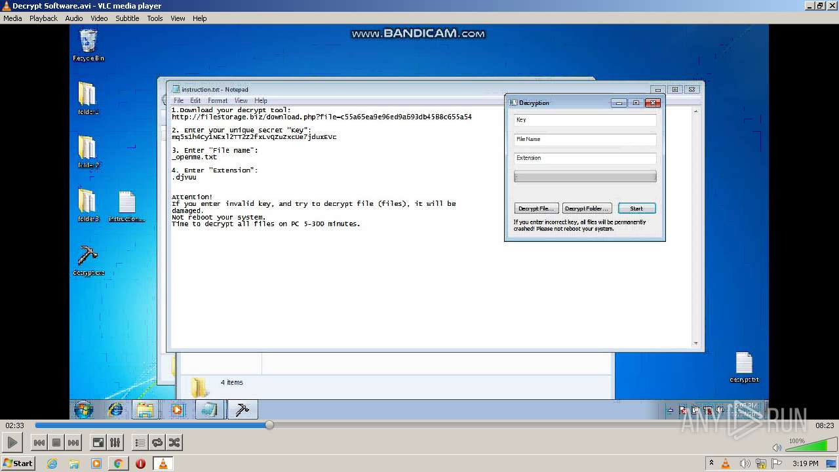Click the total time 08:23 label
This screenshot has width=839, height=472.
coord(825,425)
